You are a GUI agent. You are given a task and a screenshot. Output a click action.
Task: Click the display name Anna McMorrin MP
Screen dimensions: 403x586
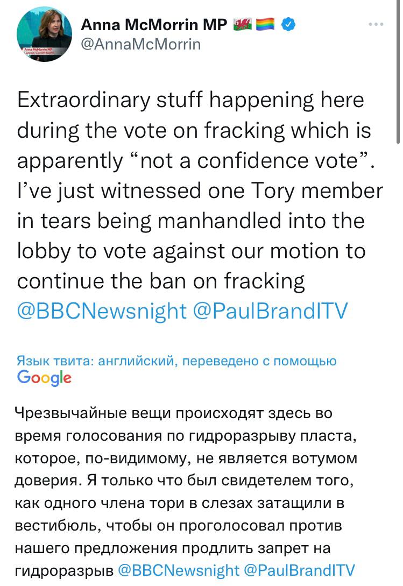pyautogui.click(x=154, y=25)
